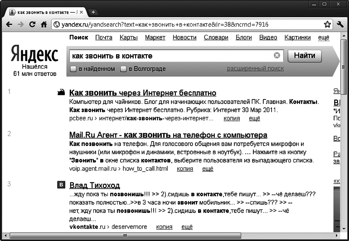Image resolution: width=349 pixels, height=241 pixels.
Task: Select the Поиск service tab
Action: [79, 38]
